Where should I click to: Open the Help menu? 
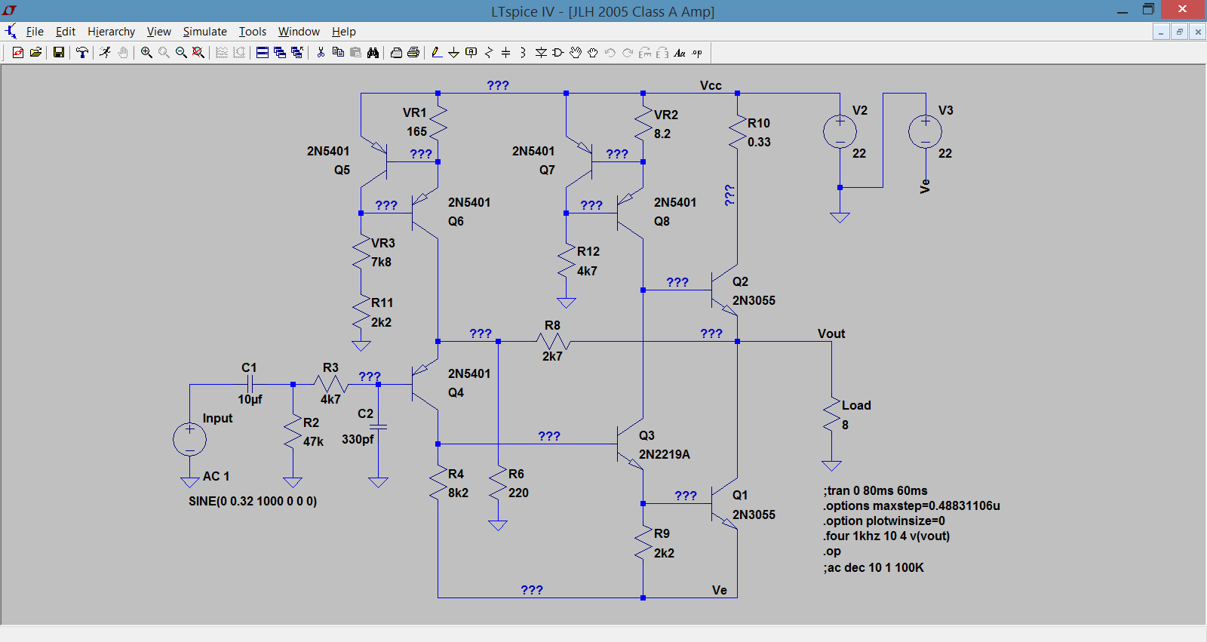(344, 32)
